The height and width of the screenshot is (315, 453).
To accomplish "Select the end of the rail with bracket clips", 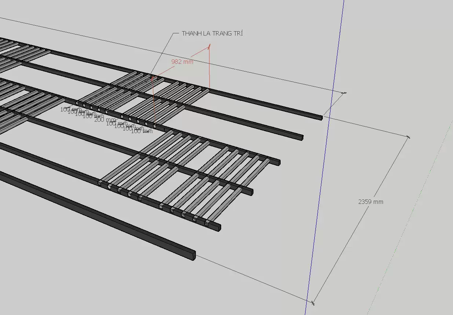I will tap(219, 227).
